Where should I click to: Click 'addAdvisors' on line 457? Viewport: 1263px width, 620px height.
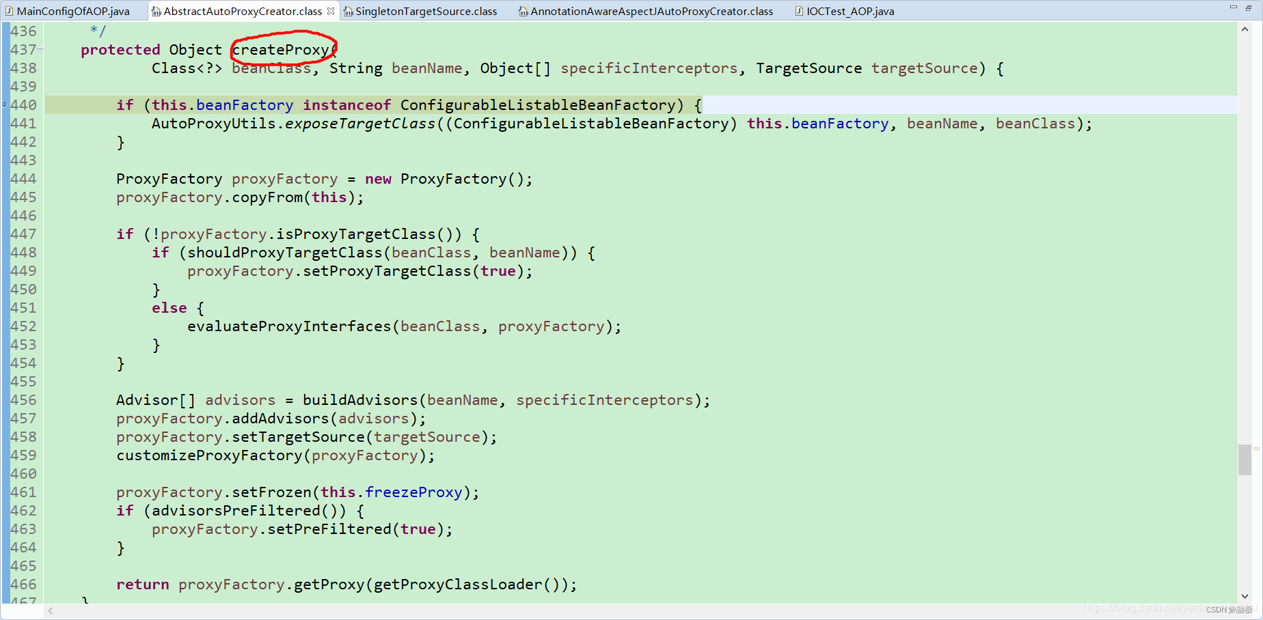coord(280,419)
